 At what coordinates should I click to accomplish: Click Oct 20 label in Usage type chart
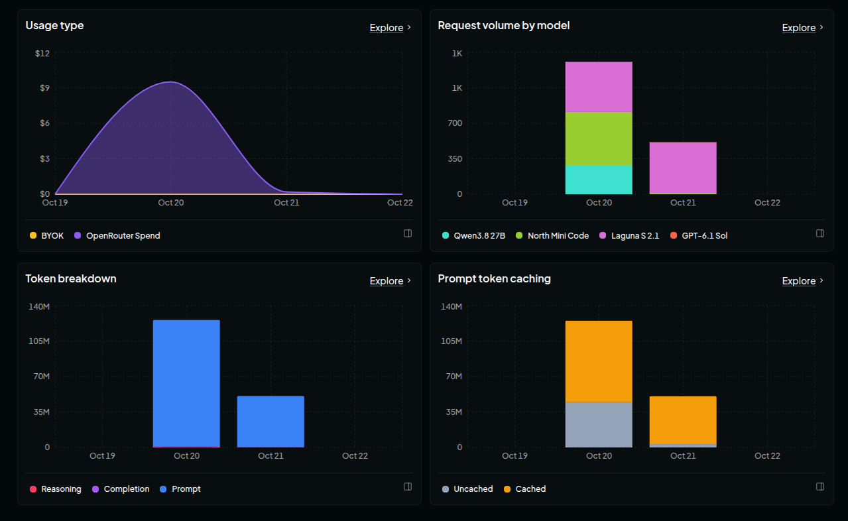[171, 202]
